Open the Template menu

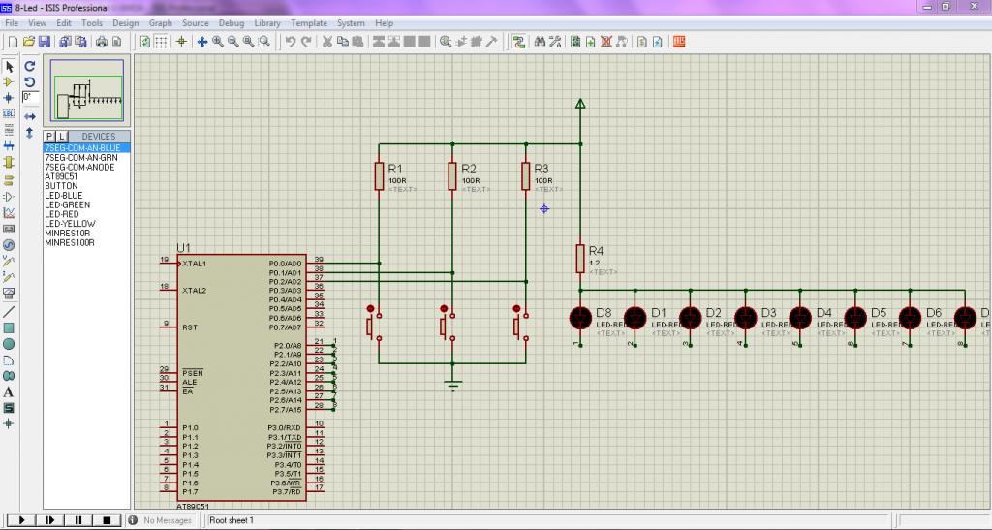(x=309, y=22)
